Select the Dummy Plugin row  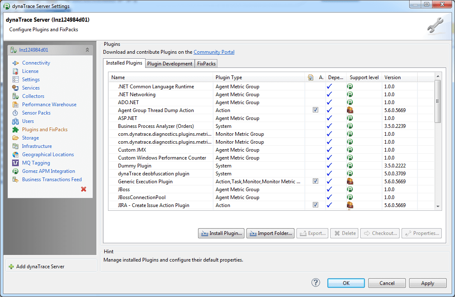pos(271,166)
